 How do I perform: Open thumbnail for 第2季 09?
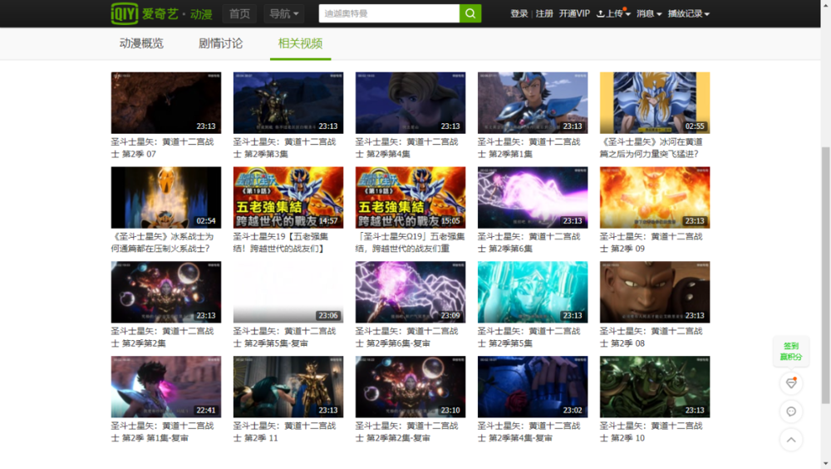(655, 197)
